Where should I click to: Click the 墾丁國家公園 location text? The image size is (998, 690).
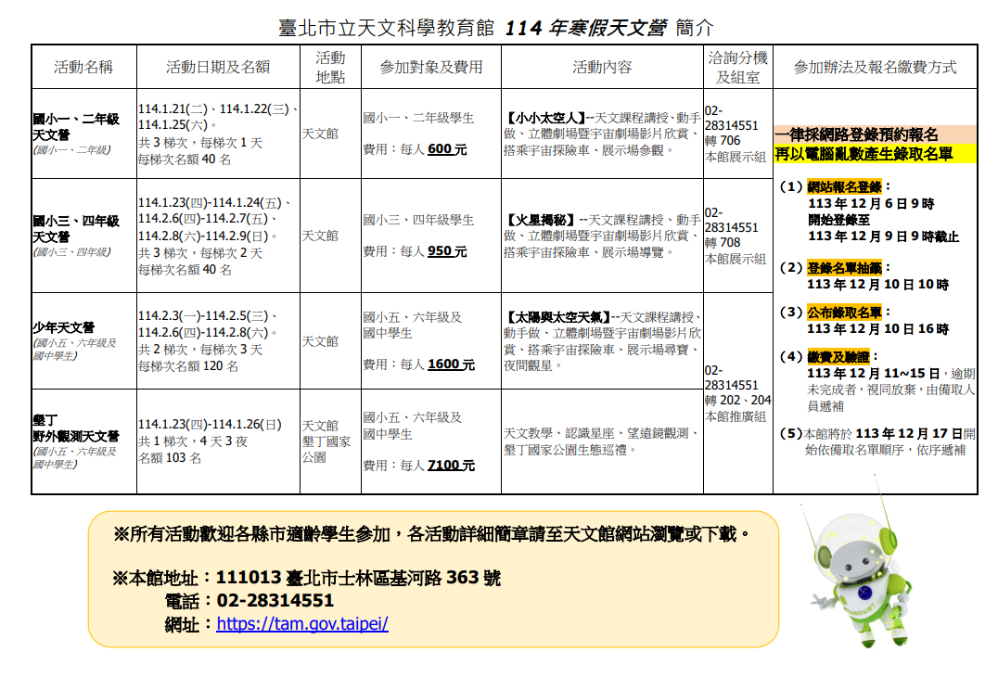pos(326,450)
